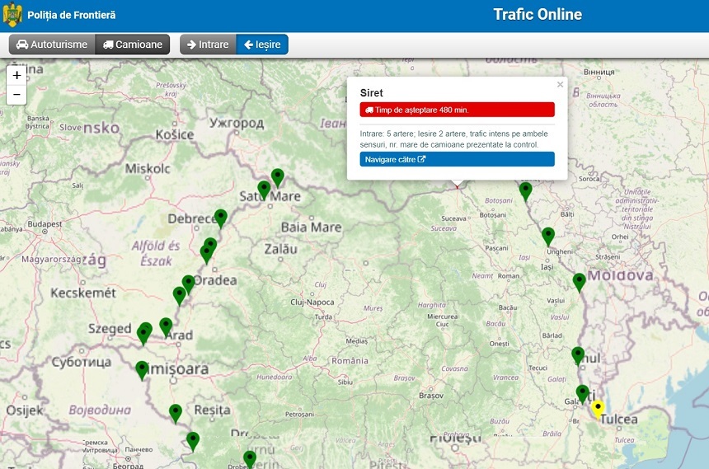The image size is (709, 469).
Task: Switch to Ieșire direction
Action: tap(262, 45)
